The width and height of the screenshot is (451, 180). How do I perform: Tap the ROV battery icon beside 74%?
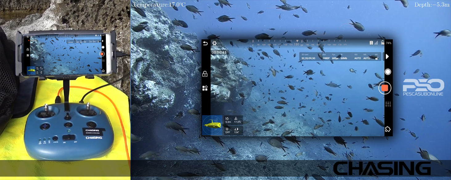(x=383, y=43)
